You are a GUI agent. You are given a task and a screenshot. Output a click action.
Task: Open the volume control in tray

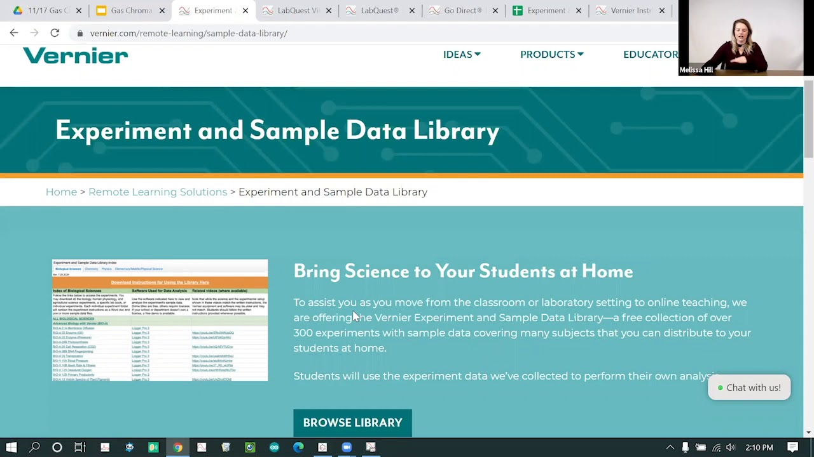731,447
